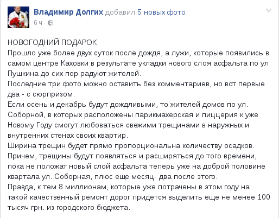
Task: Click the word 'сюрпризом' in the post
Action: [x=53, y=94]
